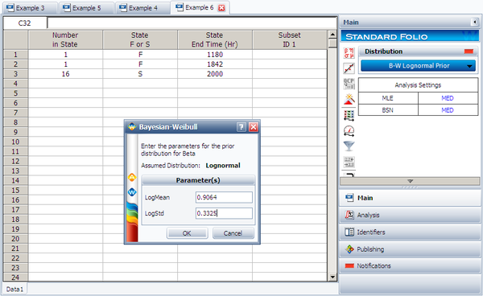Click the vertical scrollbar thumb
Viewport: 483px width, 296px height.
(332, 43)
